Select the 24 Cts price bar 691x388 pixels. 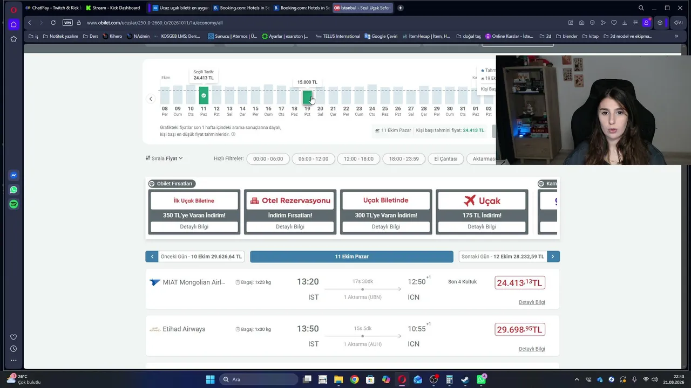click(372, 94)
